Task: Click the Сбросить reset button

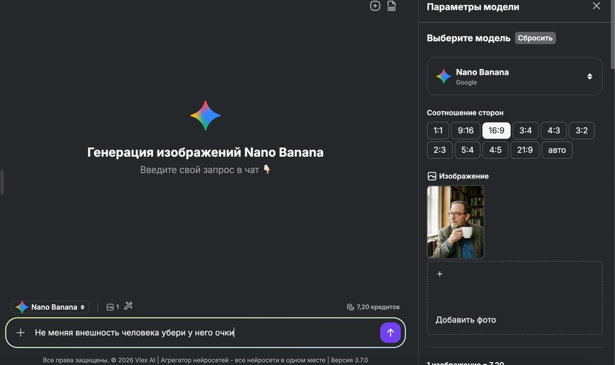Action: pos(535,38)
